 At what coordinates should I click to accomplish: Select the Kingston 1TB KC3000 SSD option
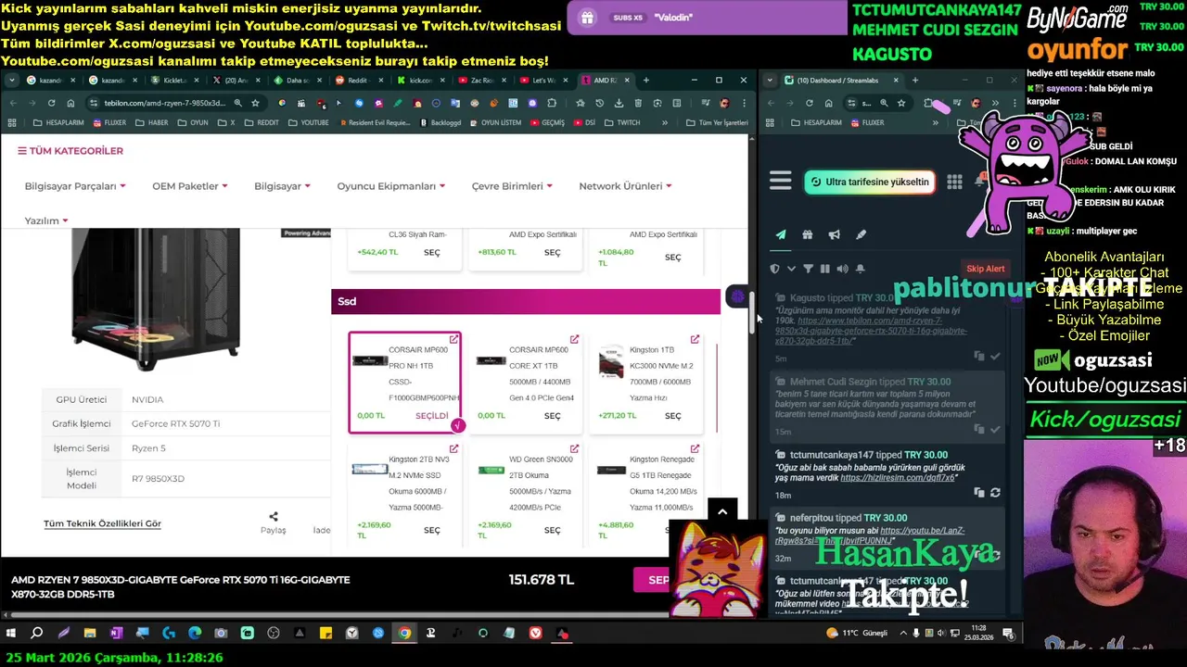672,416
